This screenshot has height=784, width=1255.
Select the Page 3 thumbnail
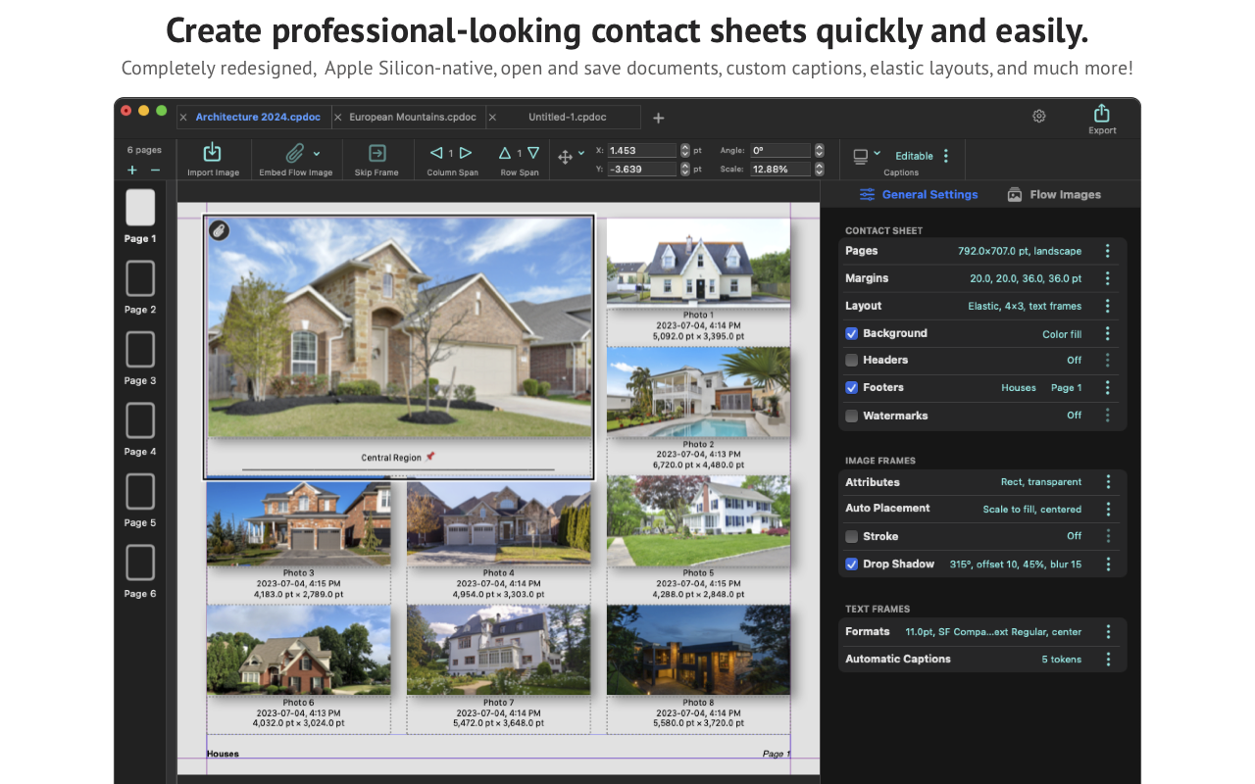tap(140, 350)
